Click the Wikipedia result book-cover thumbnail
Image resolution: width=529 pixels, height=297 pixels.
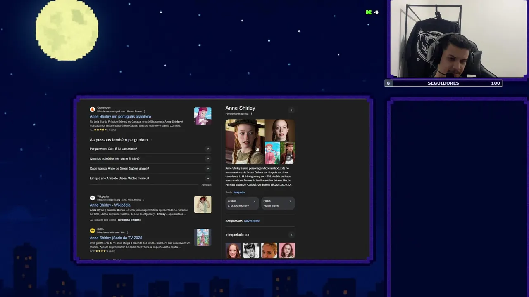tap(203, 205)
